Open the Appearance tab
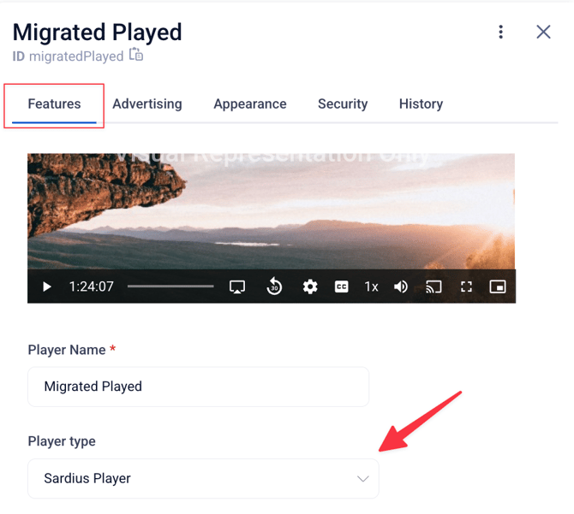 tap(250, 104)
